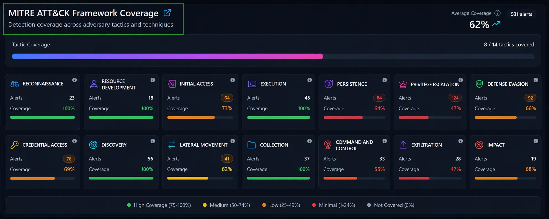Click the gray Not Covered legend dot

pyautogui.click(x=369, y=205)
